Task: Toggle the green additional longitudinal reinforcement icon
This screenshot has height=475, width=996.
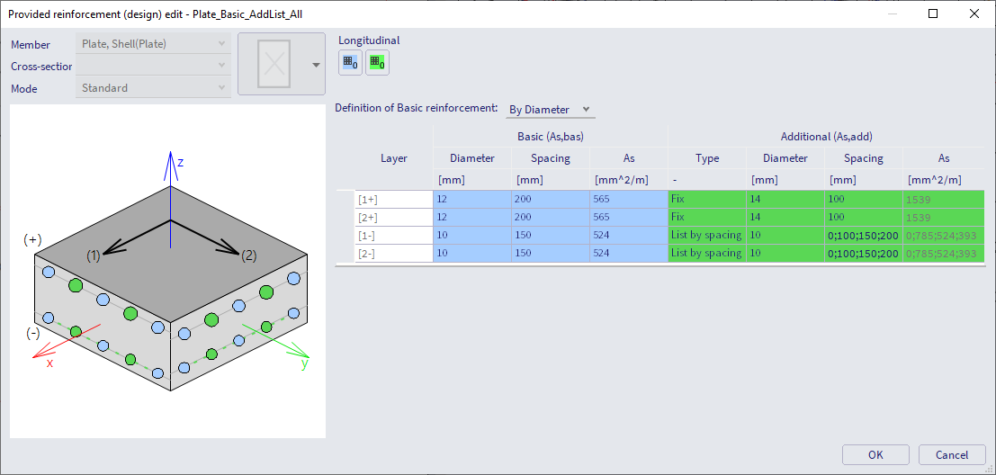Action: 378,63
